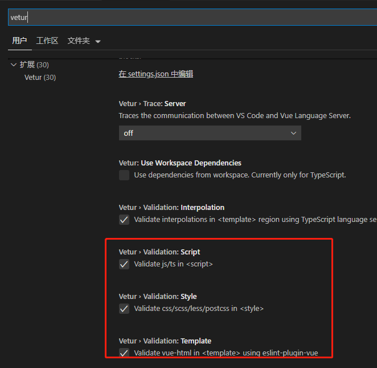Viewport: 377px width, 368px height.
Task: Uncheck the Validation: Interpolation checkbox
Action: [x=124, y=220]
